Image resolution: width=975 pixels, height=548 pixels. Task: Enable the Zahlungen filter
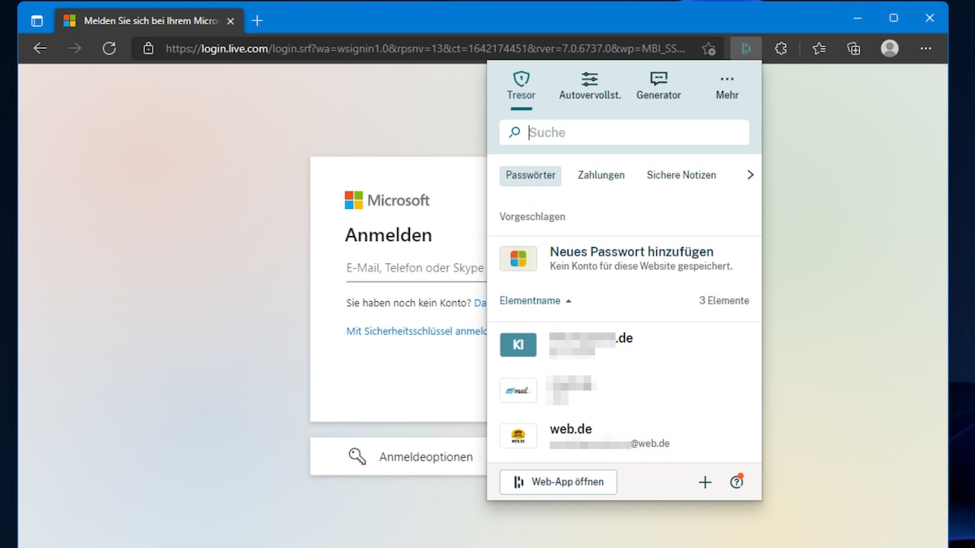[601, 175]
